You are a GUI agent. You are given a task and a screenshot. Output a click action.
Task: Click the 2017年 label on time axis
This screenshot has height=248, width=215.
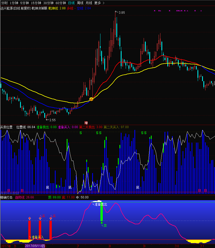point(6,246)
